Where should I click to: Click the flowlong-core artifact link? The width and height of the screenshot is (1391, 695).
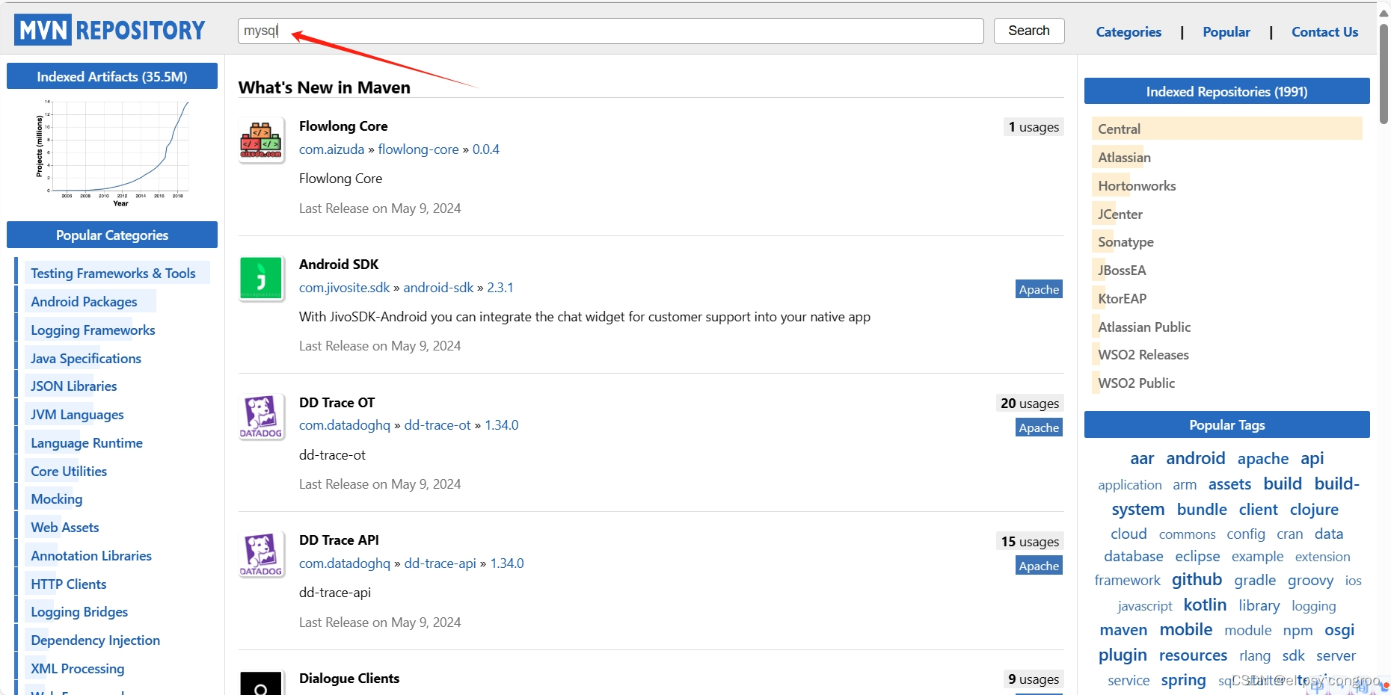click(418, 149)
